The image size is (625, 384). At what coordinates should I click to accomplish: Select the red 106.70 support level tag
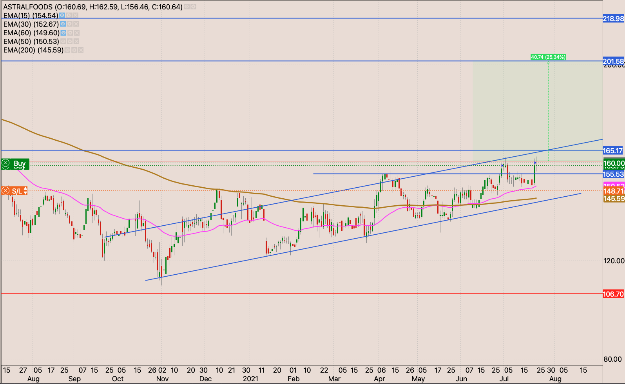pyautogui.click(x=613, y=294)
